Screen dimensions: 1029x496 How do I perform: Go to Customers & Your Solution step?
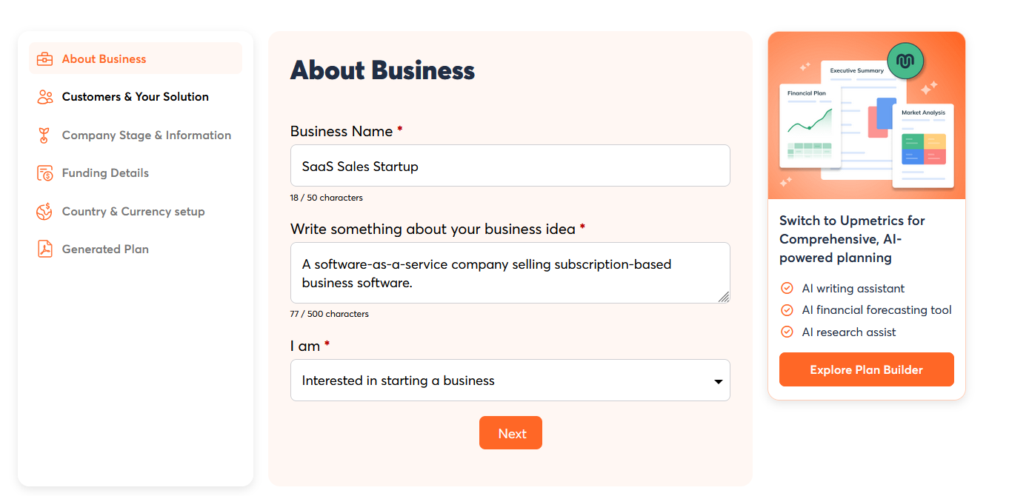tap(135, 97)
